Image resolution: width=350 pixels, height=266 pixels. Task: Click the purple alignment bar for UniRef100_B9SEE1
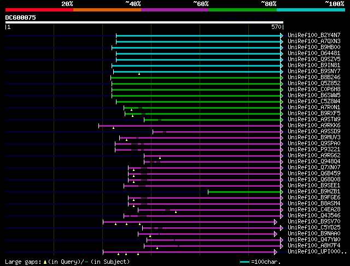(x=202, y=186)
